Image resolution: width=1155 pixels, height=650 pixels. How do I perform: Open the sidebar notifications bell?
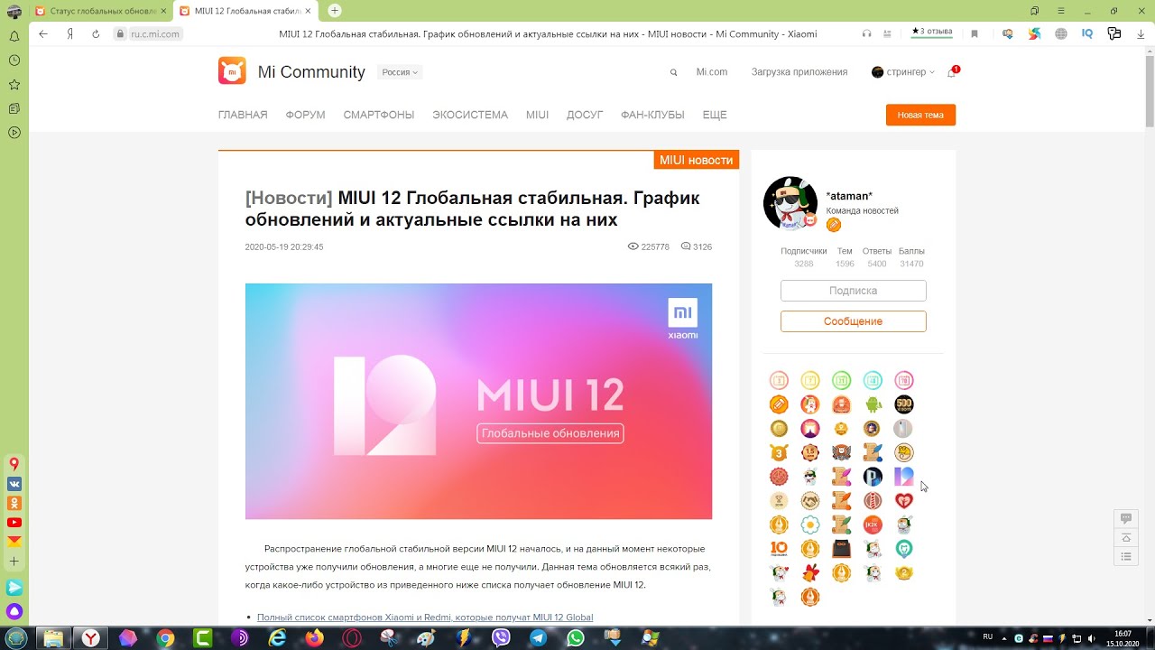tap(14, 36)
